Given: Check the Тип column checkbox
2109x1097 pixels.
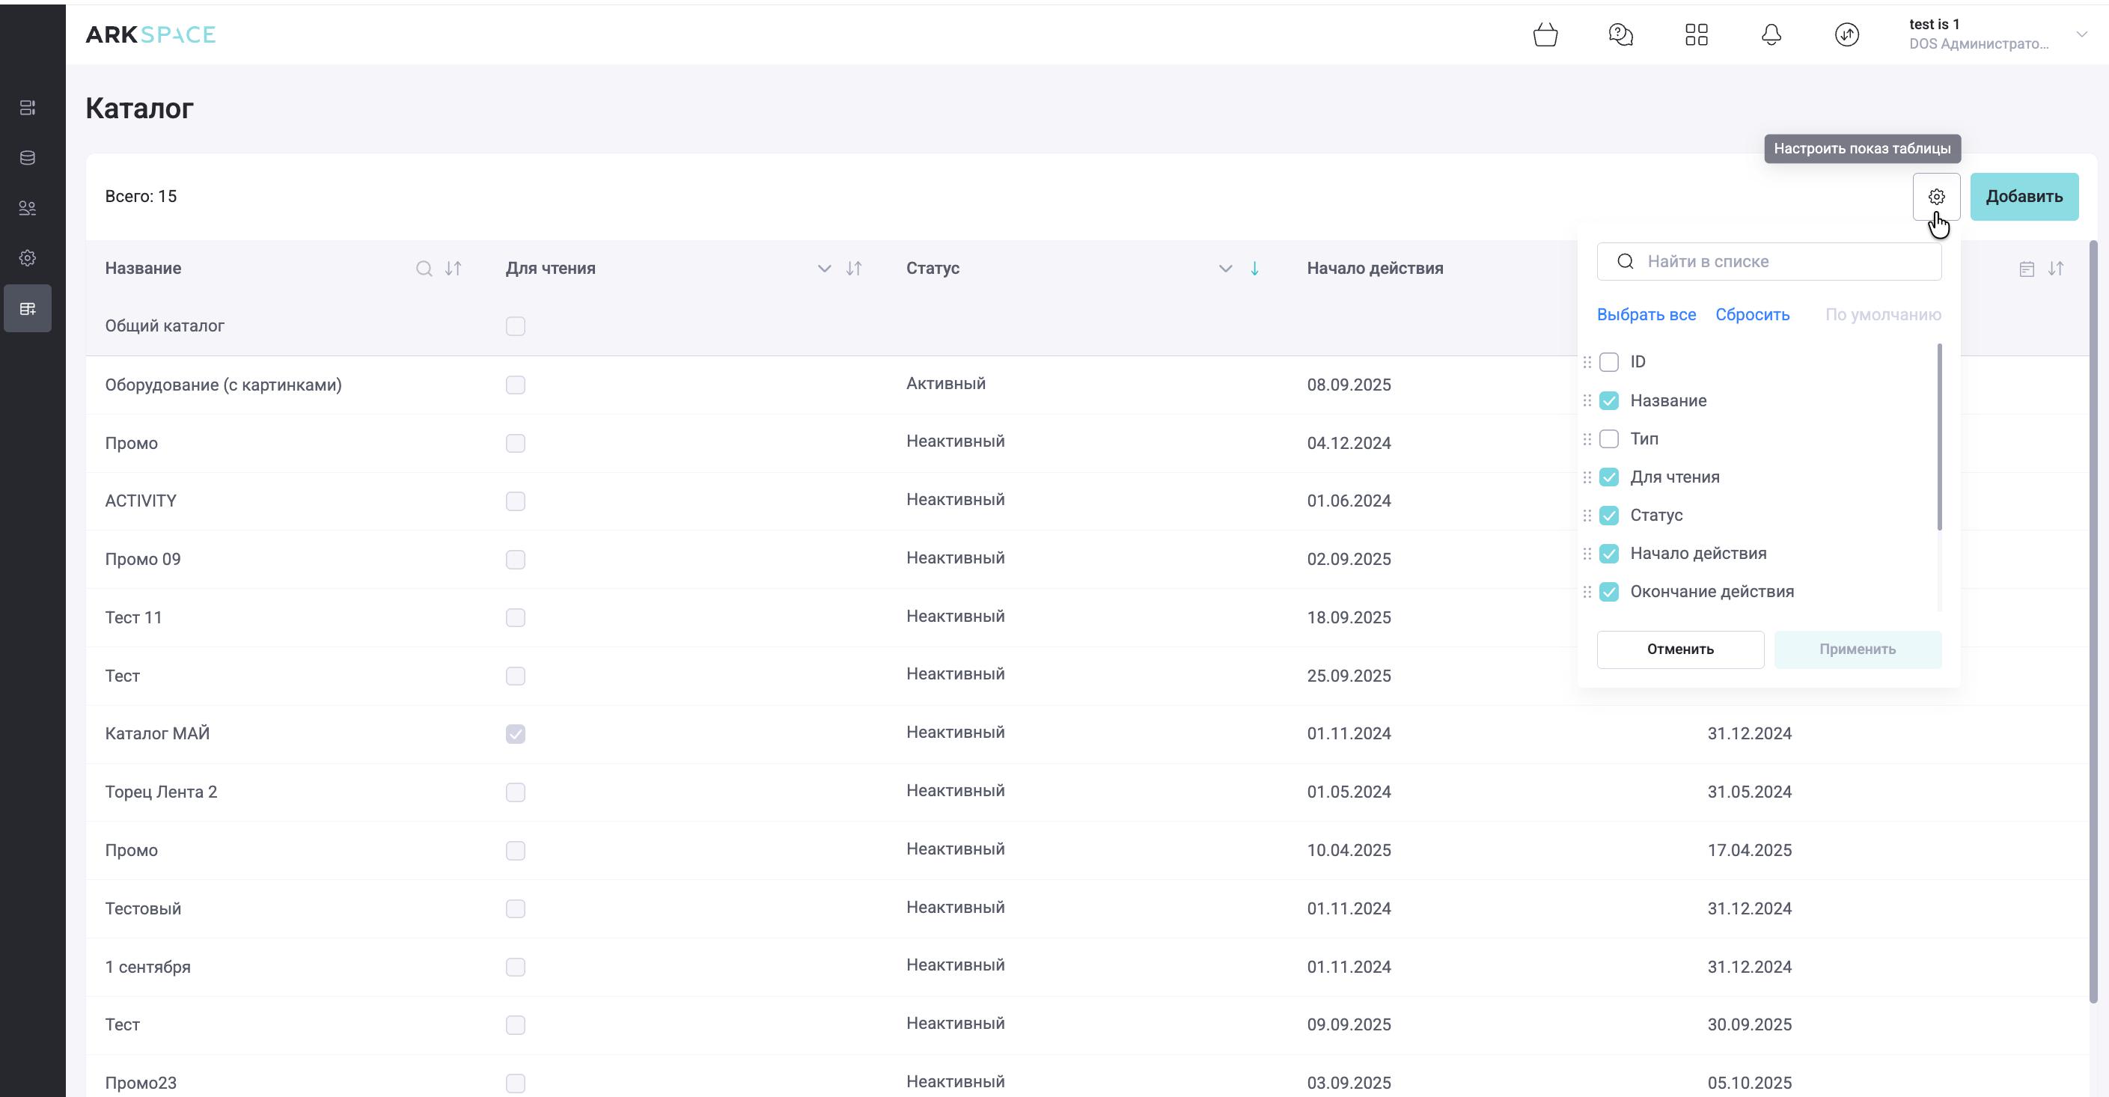Looking at the screenshot, I should point(1608,439).
